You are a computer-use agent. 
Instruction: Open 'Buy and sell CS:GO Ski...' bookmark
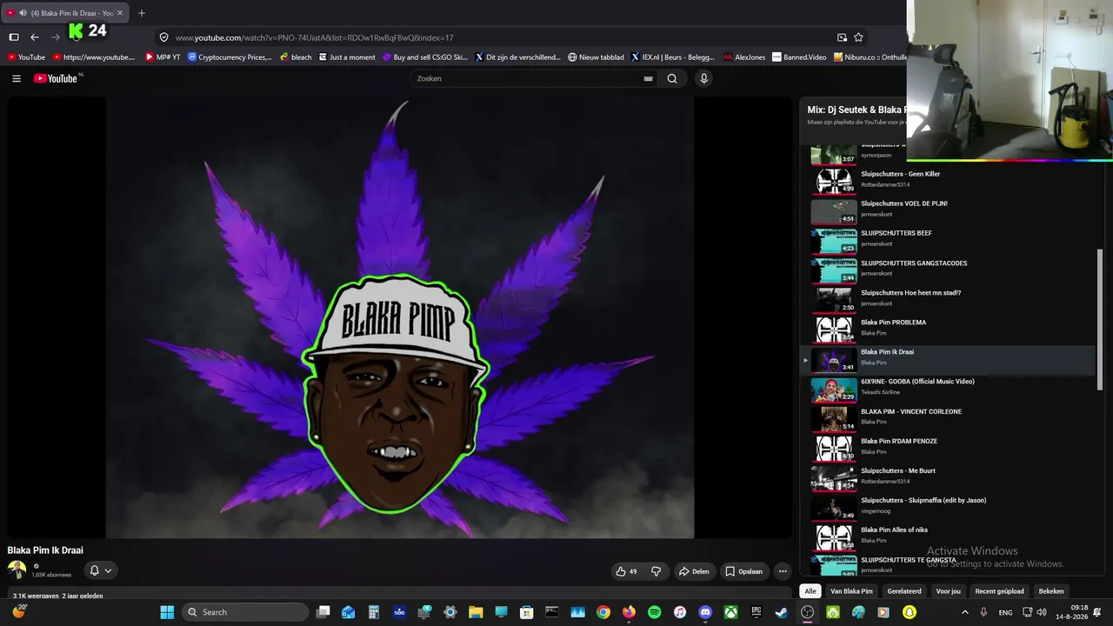(x=425, y=57)
